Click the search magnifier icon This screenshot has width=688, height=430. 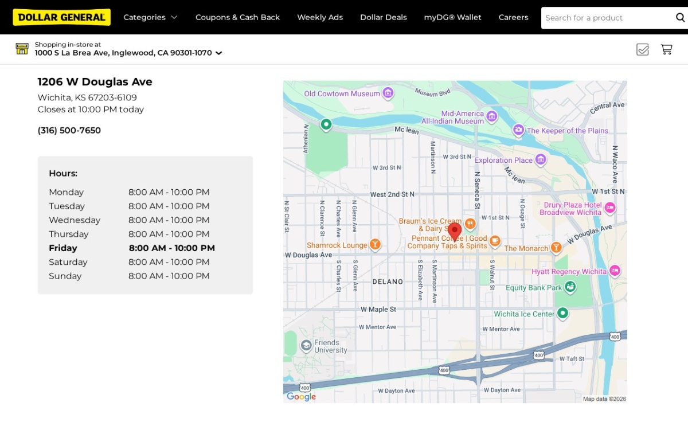pyautogui.click(x=680, y=18)
